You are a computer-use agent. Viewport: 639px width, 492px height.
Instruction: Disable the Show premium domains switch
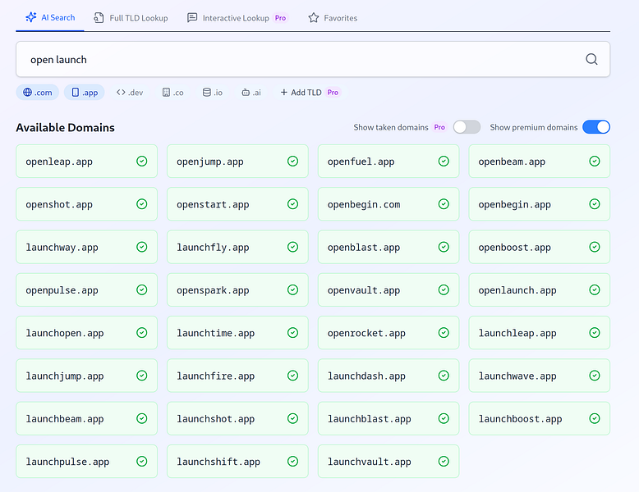(595, 127)
